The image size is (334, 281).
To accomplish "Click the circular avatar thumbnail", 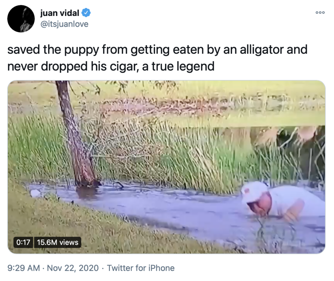I will pyautogui.click(x=21, y=18).
